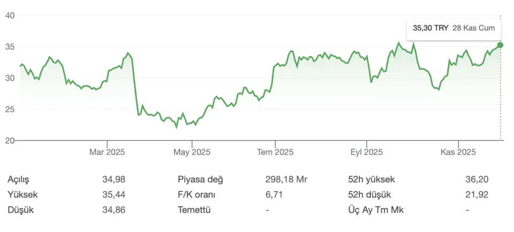Screen dimensions: 514x232
Task: Select the market cap value 298,18 Mr
Action: 286,180
